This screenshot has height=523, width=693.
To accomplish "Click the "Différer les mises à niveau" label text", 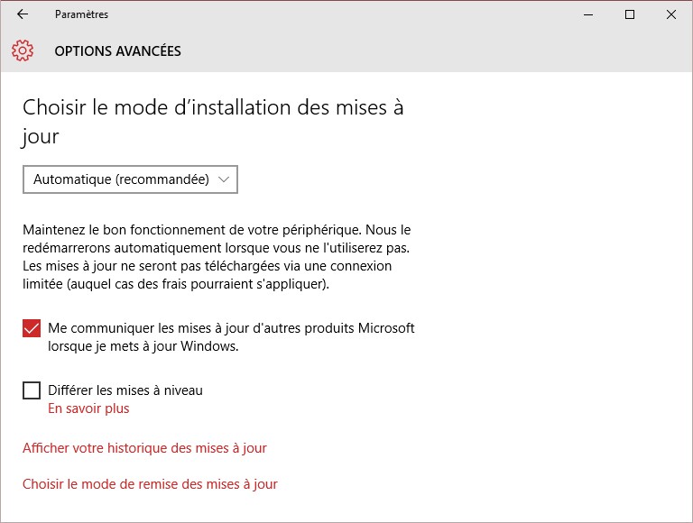I will [x=125, y=390].
